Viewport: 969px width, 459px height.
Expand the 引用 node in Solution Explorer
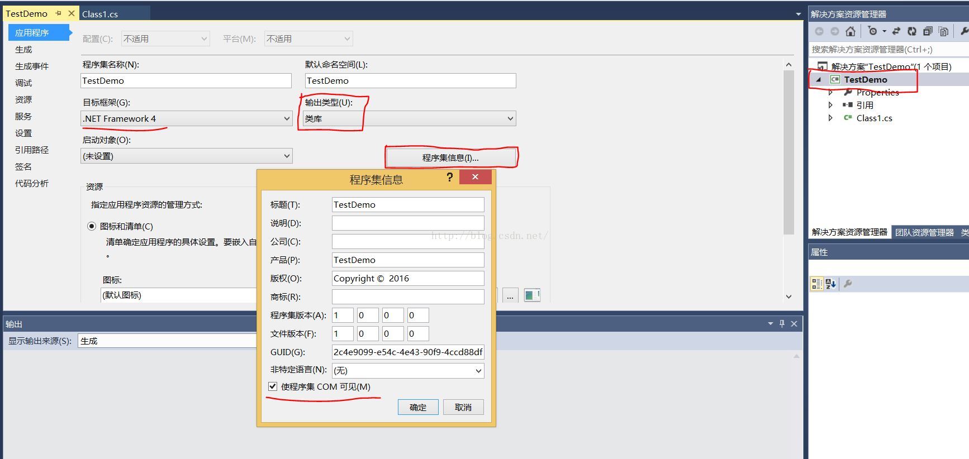(x=830, y=105)
